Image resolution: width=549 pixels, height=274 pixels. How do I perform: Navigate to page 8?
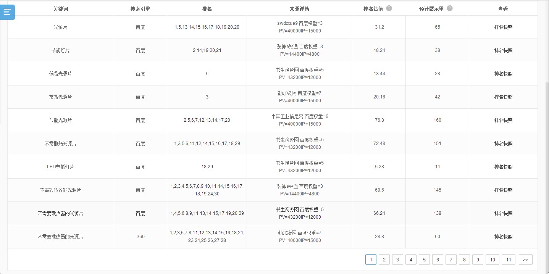464,259
